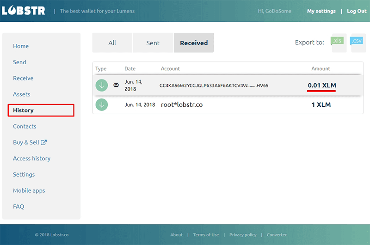
Task: Open Settings in the sidebar
Action: click(x=24, y=174)
